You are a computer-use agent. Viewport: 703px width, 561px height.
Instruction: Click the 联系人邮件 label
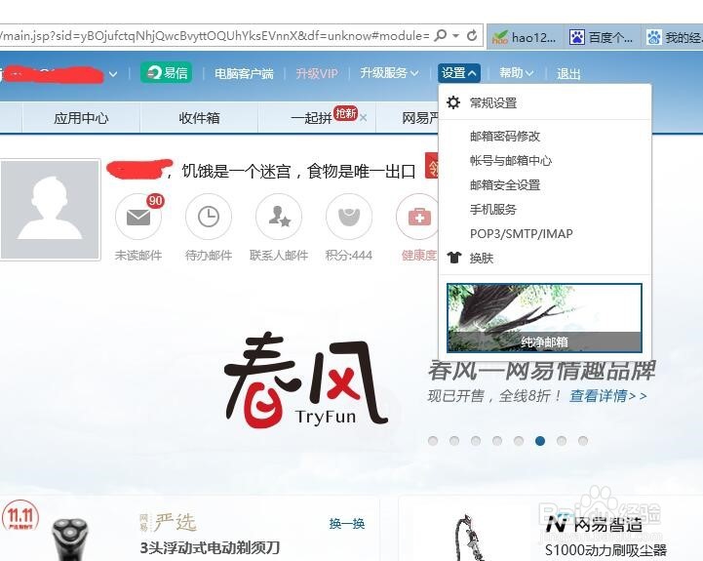(x=279, y=256)
